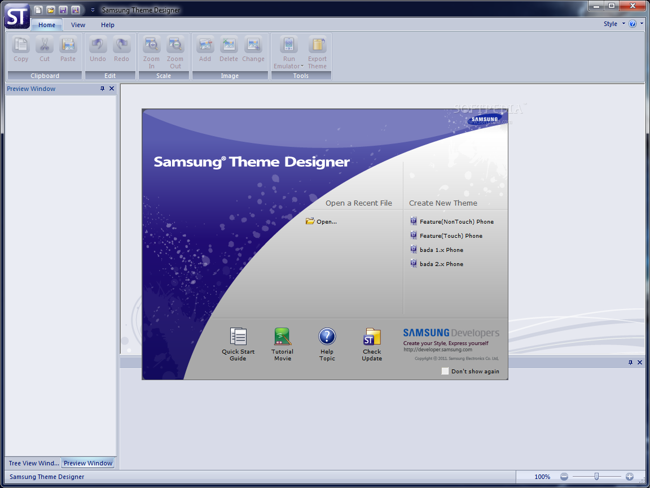Click the Copy ribbon icon
Screen dimensions: 650x488
click(21, 45)
